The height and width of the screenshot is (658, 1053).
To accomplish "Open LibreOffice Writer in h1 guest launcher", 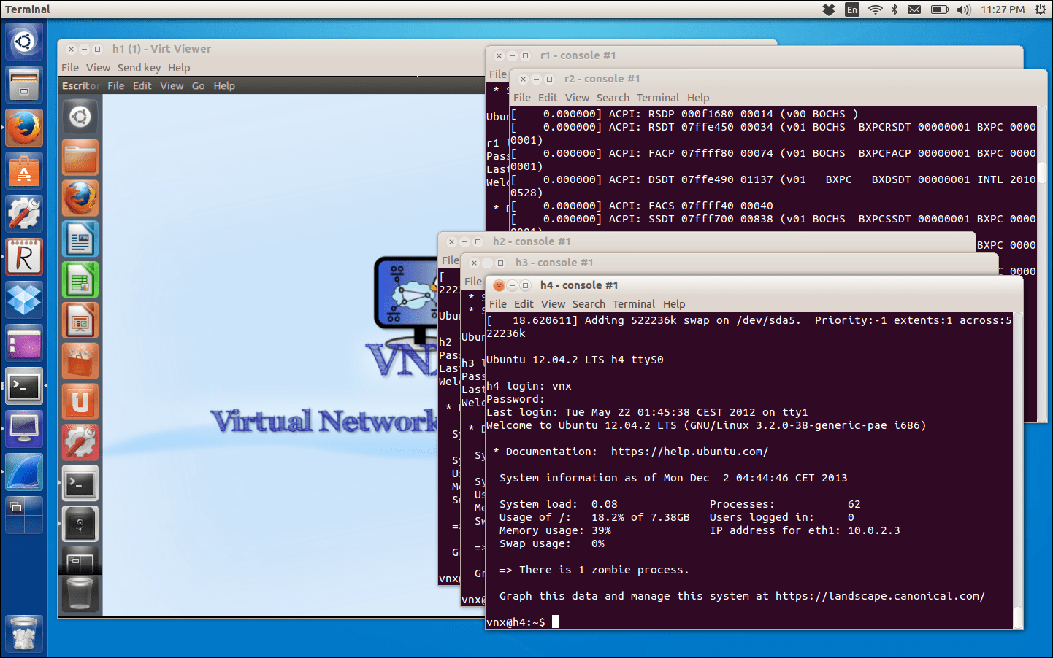I will click(80, 239).
